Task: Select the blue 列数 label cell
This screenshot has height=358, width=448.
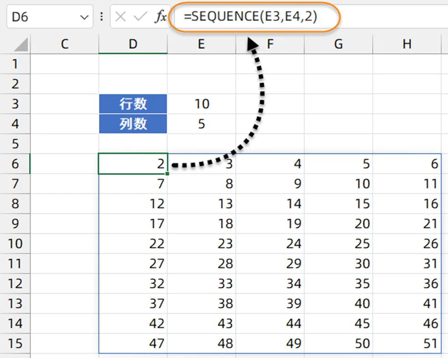Action: [x=133, y=124]
